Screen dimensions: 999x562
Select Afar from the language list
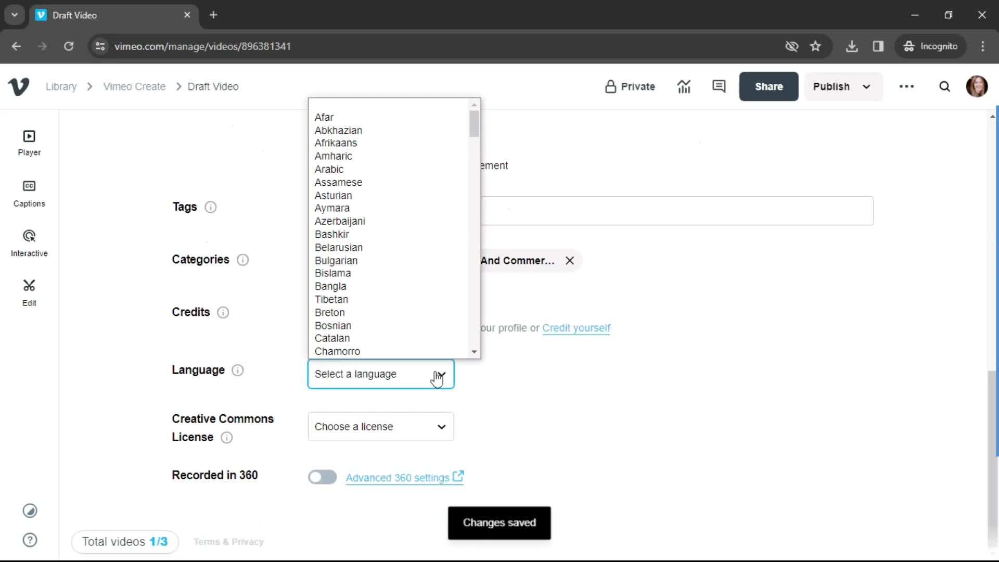[x=324, y=117]
